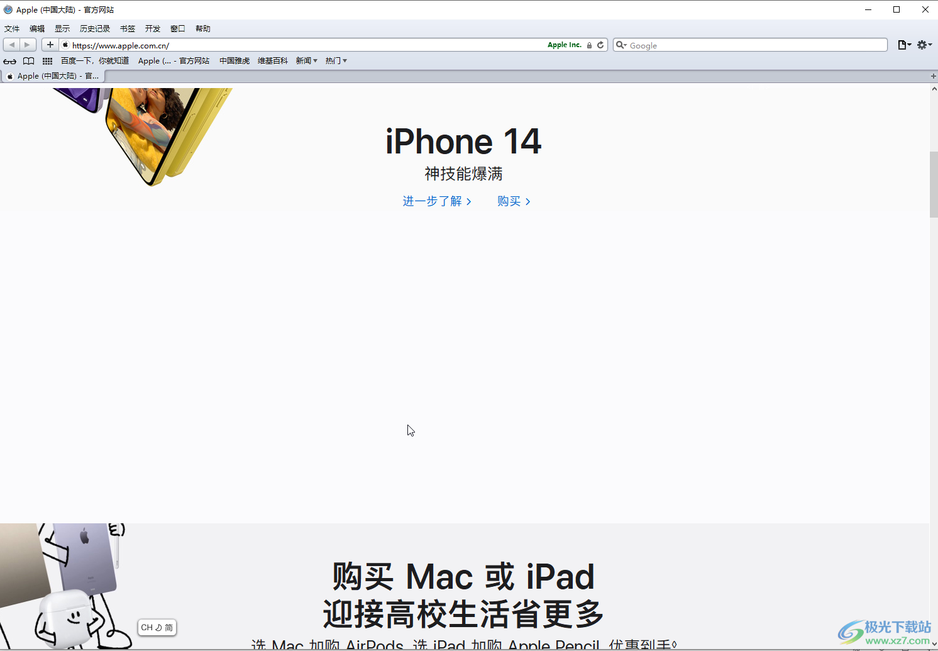Open the 文件 menu
Viewport: 938px width, 651px height.
click(x=12, y=29)
